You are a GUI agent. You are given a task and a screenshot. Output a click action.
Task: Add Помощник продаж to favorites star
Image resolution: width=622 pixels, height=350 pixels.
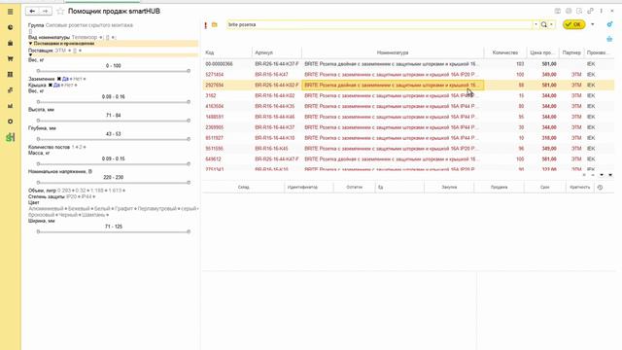pos(60,11)
